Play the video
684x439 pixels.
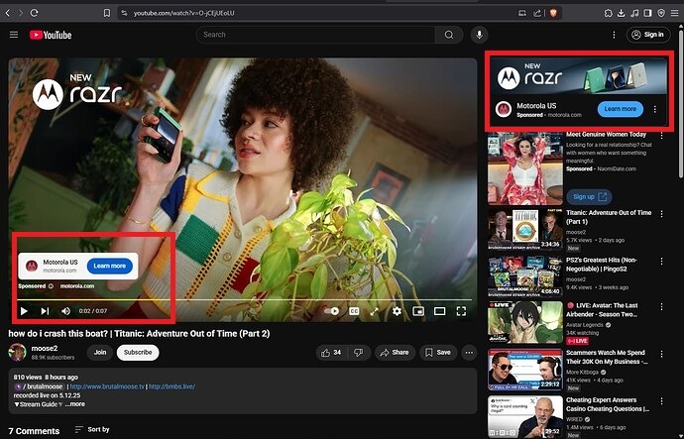tap(24, 311)
